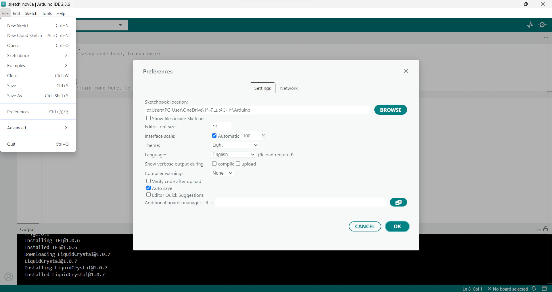Viewport: 552px width, 292px height.
Task: Select the Settings tab
Action: [x=262, y=88]
